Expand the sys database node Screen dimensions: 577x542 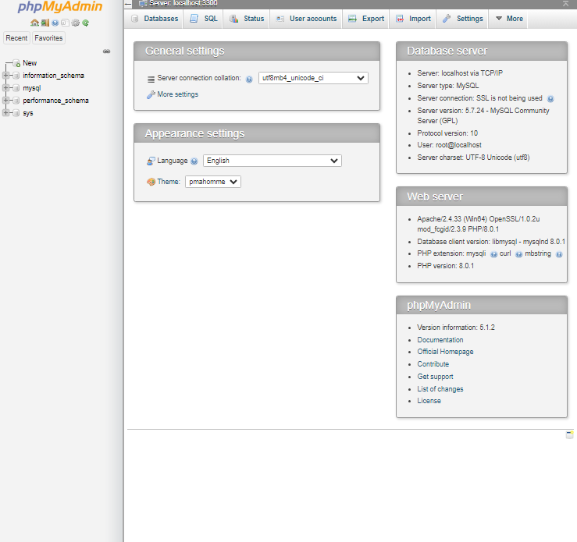pyautogui.click(x=5, y=113)
